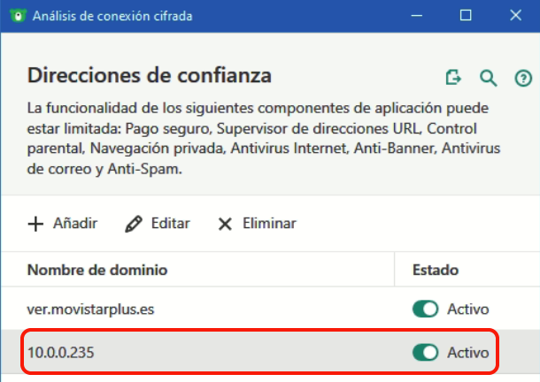
Task: Open search with the magnifier icon
Action: pyautogui.click(x=489, y=78)
